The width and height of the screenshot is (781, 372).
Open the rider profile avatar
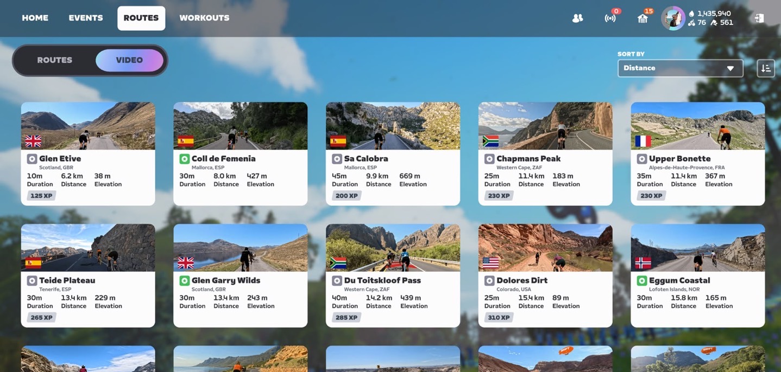(673, 18)
